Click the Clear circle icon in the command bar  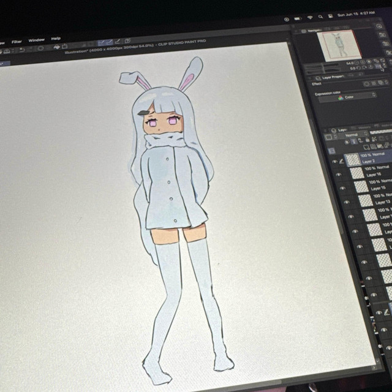(x=41, y=48)
